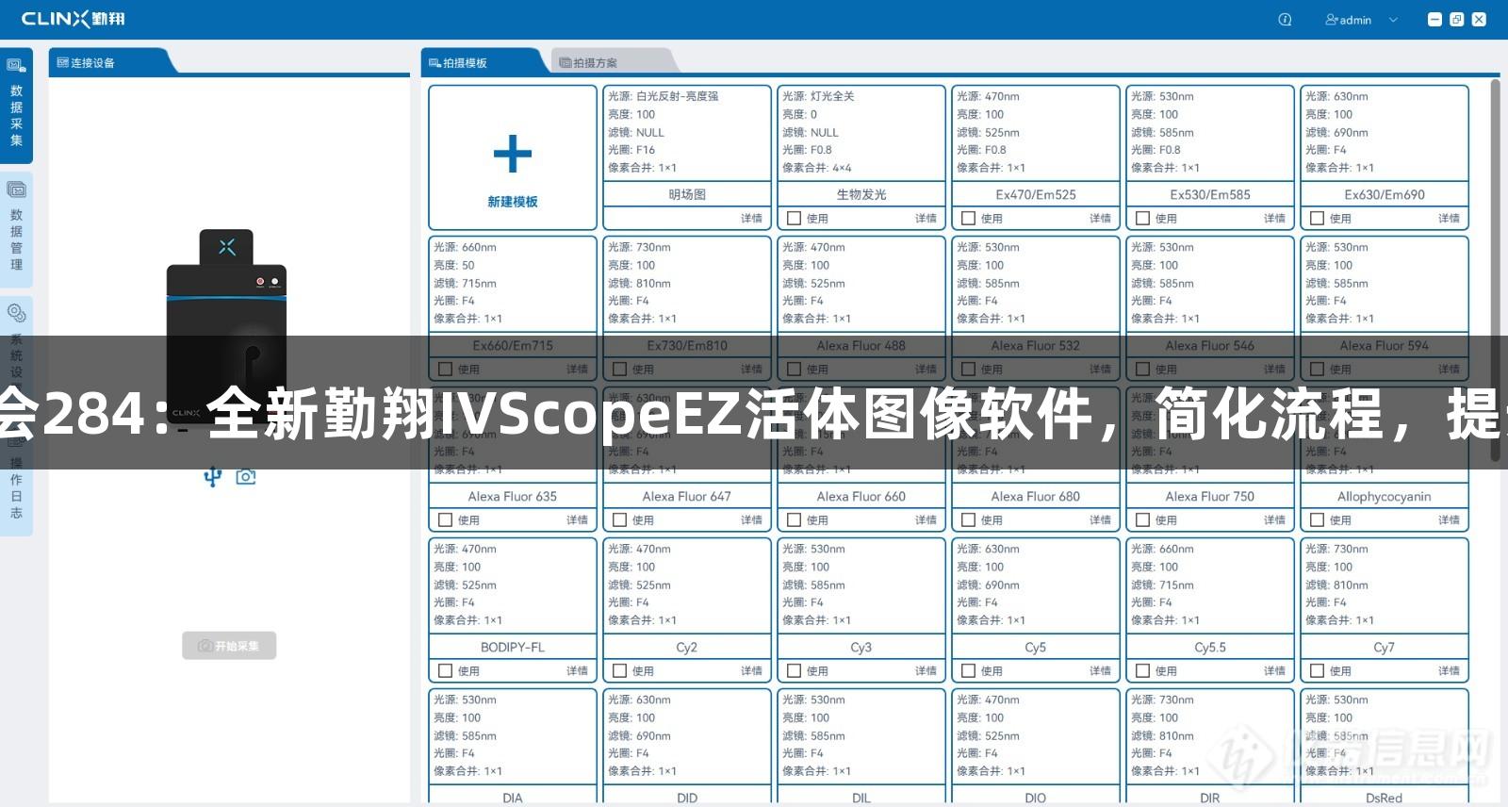
Task: Click the DIA template title
Action: (513, 798)
